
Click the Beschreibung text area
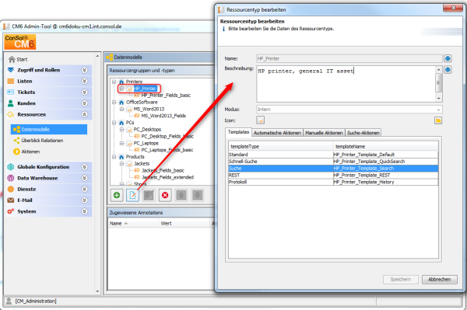[x=346, y=84]
